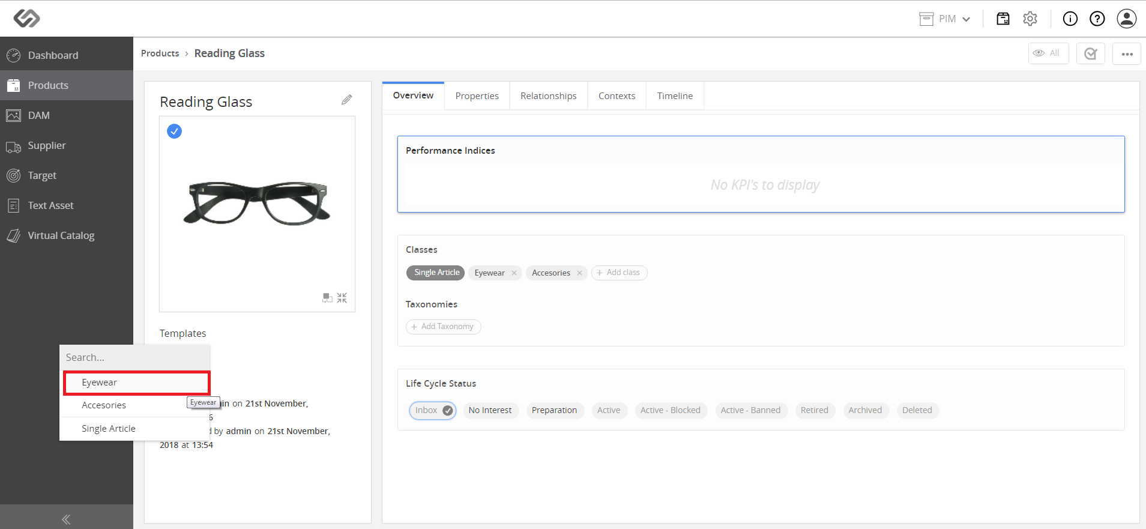Remove the Eyewear class tag
Viewport: 1146px width, 529px height.
[x=514, y=273]
